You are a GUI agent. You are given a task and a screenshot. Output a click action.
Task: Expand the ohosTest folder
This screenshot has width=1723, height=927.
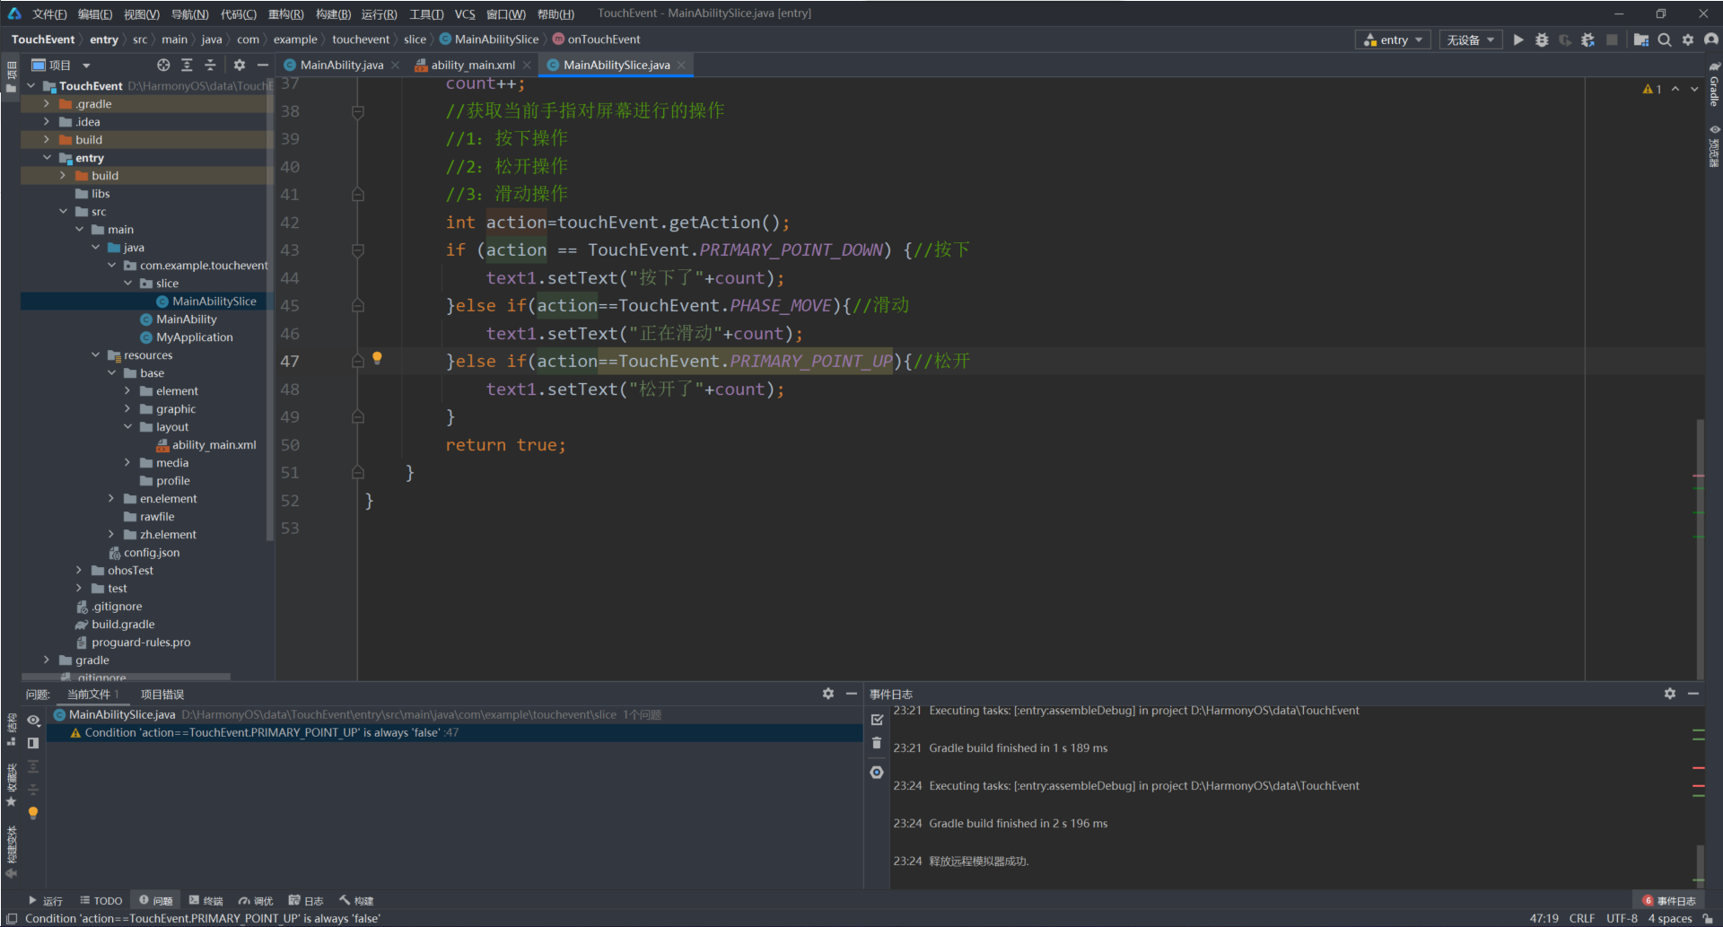(79, 571)
